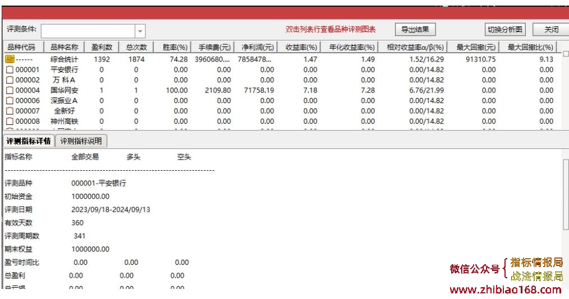Click the 1.52/16.29 relative return cell

(426, 59)
